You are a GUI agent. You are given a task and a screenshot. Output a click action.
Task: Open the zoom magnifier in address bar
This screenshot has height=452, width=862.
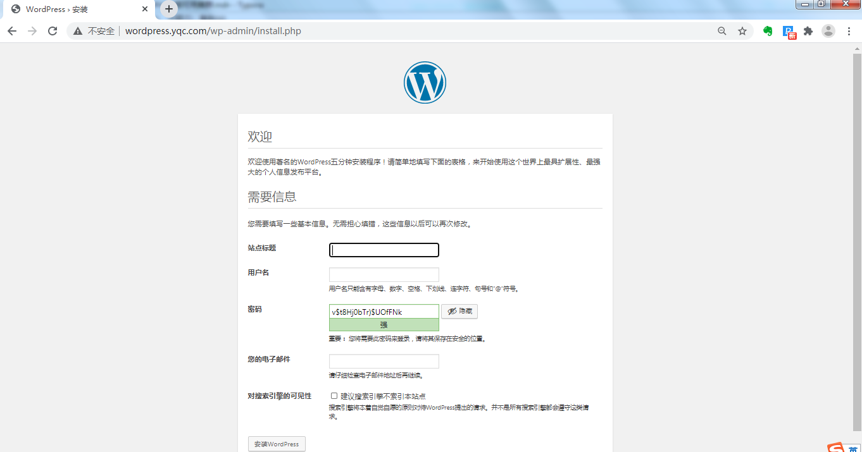721,31
